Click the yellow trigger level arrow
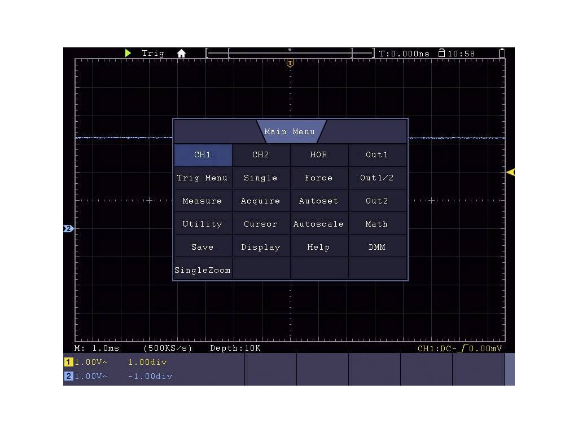 510,173
